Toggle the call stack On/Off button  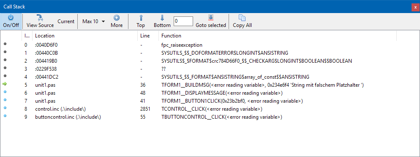[x=11, y=21]
